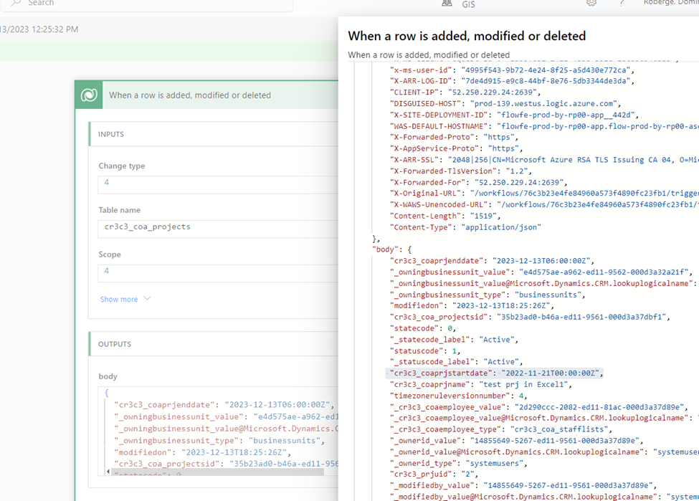699x501 pixels.
Task: Click the Table name label
Action: [x=120, y=210]
